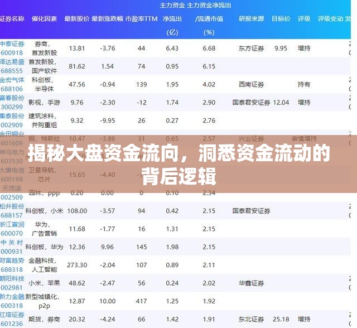Viewport: 357px width, 328px height.
Task: Open the 中关村 stock link
Action: 12,243
